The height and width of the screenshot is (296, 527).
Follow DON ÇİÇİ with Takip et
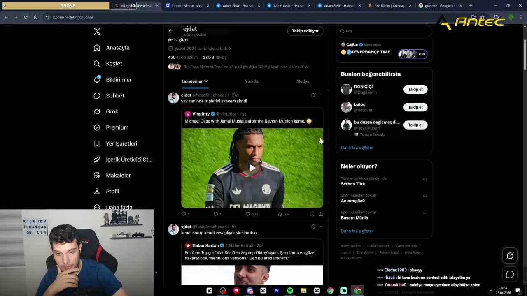coord(415,89)
